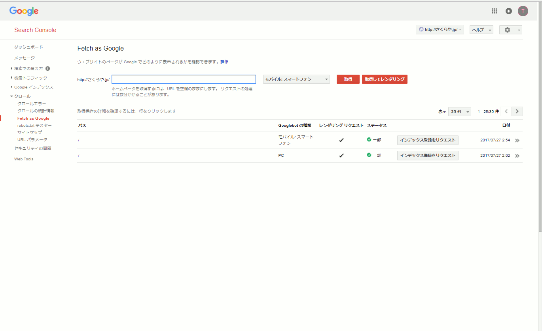The width and height of the screenshot is (542, 331).
Task: Click 取得してレンダリング button
Action: (x=385, y=79)
